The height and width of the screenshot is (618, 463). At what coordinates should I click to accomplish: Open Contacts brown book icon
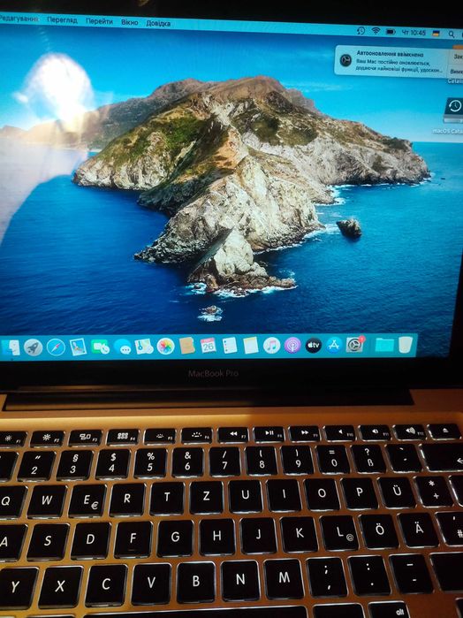tap(186, 346)
